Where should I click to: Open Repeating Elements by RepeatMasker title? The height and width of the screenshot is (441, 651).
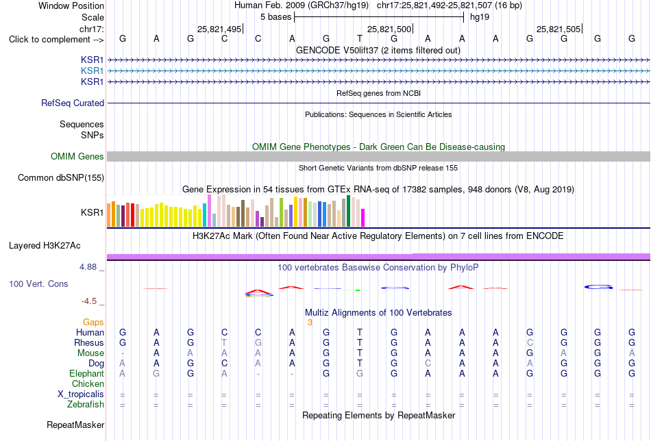tap(378, 416)
